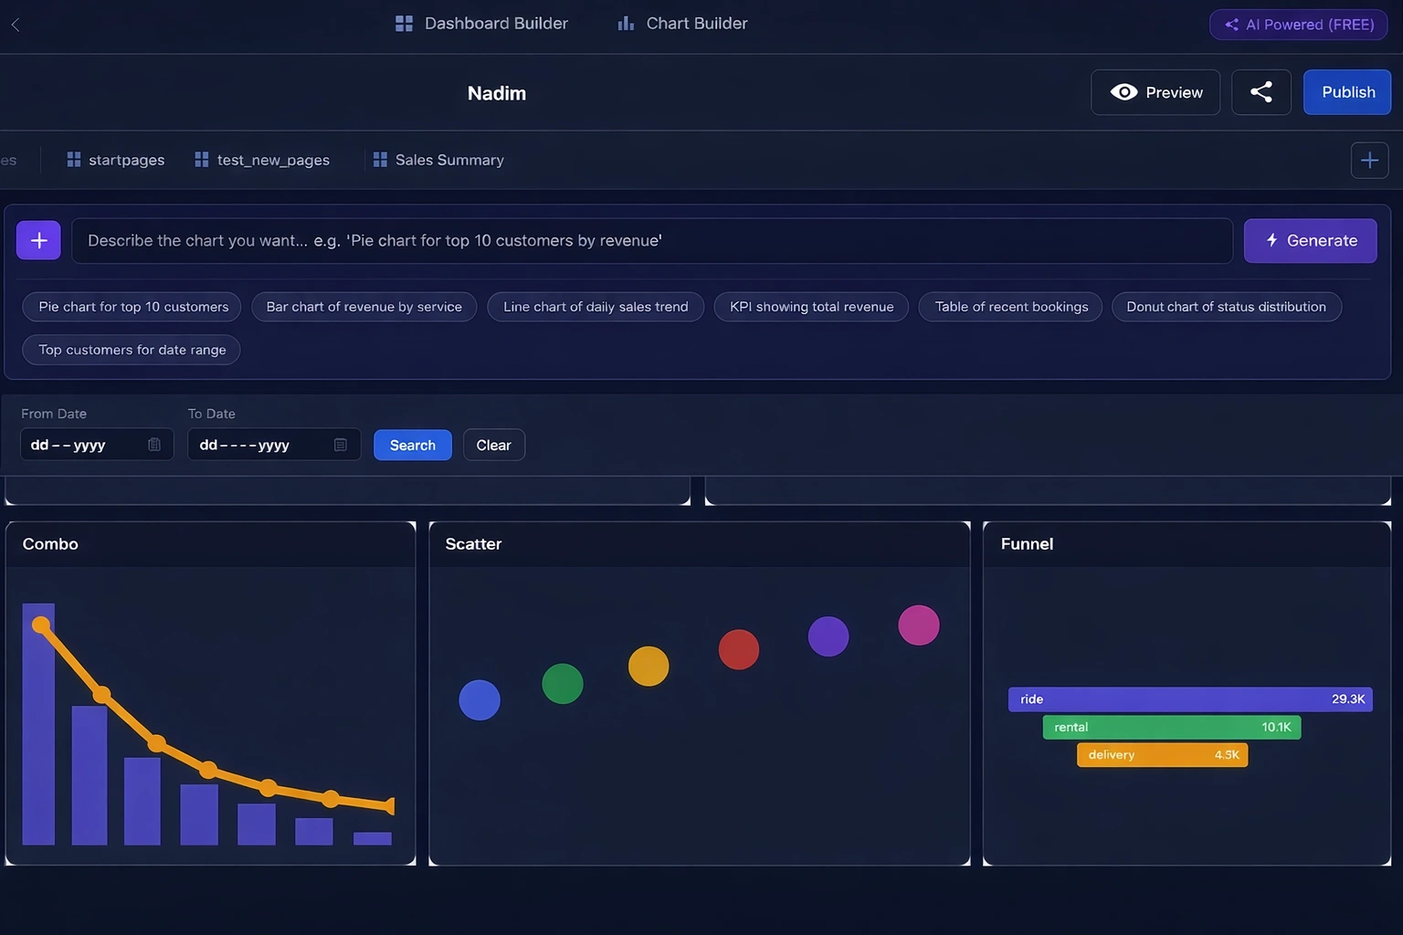Click Generate to create a chart

pyautogui.click(x=1310, y=240)
